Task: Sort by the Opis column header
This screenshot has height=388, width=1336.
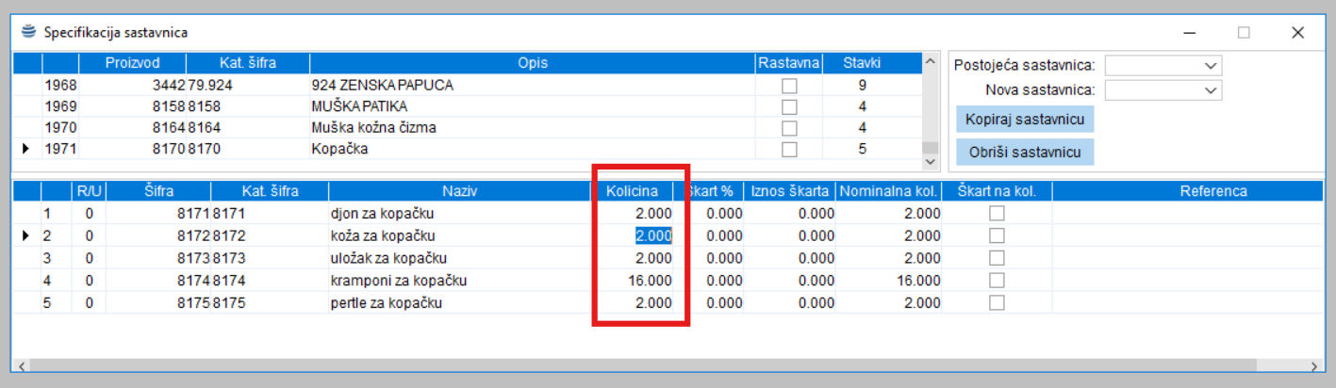Action: [532, 63]
